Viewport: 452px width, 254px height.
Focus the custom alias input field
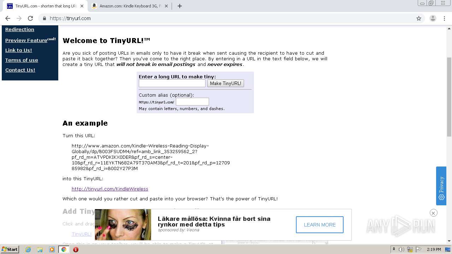pos(192,102)
